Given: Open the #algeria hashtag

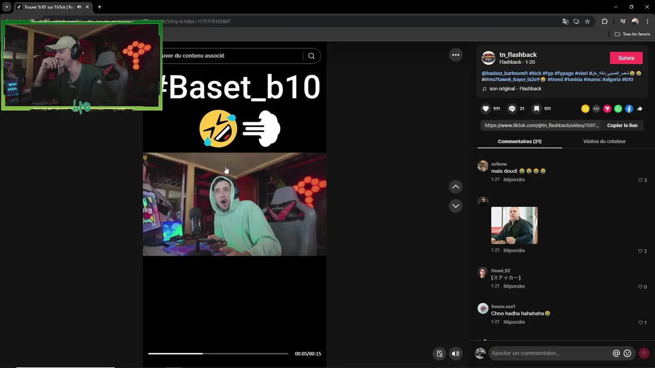Looking at the screenshot, I should pos(611,79).
